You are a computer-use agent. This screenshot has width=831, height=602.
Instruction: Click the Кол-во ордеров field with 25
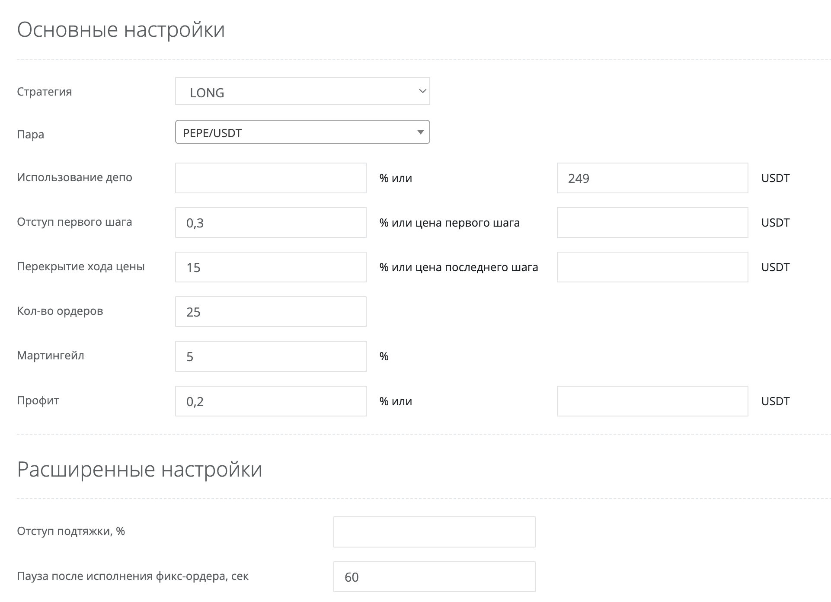point(271,312)
